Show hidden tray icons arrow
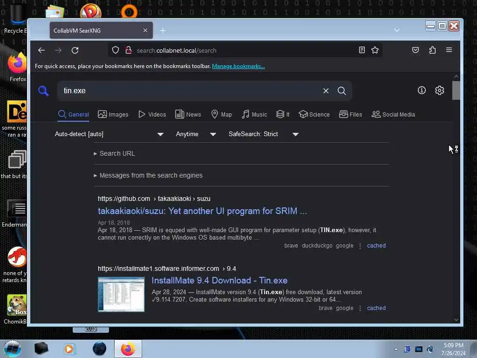Image resolution: width=477 pixels, height=358 pixels. click(x=396, y=349)
